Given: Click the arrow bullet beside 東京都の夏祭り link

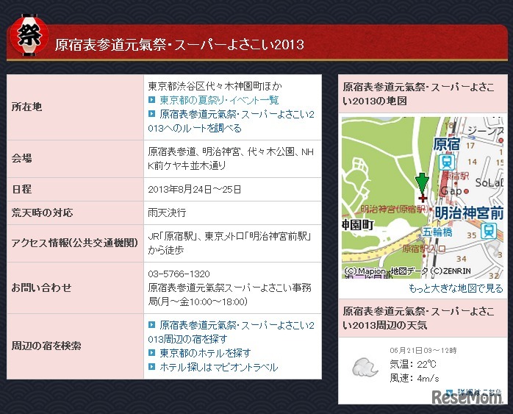Looking at the screenshot, I should click(x=151, y=99).
